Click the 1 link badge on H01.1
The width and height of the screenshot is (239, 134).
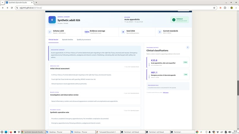pyautogui.click(x=186, y=75)
